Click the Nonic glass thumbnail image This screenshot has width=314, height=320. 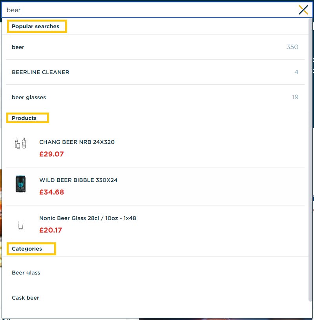[x=20, y=225]
